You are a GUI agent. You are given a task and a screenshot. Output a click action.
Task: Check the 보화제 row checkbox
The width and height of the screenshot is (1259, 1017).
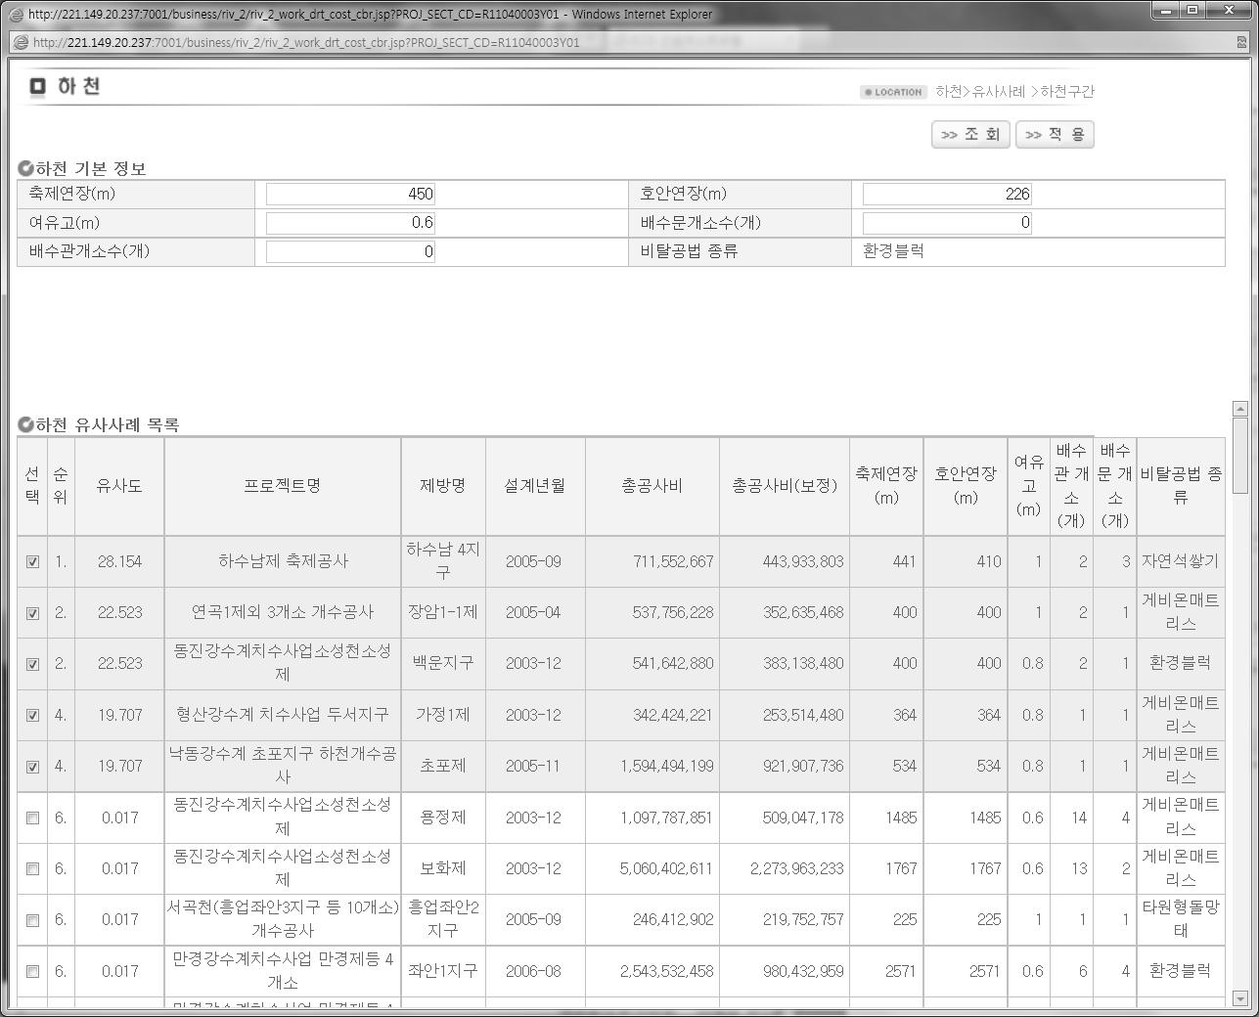32,868
